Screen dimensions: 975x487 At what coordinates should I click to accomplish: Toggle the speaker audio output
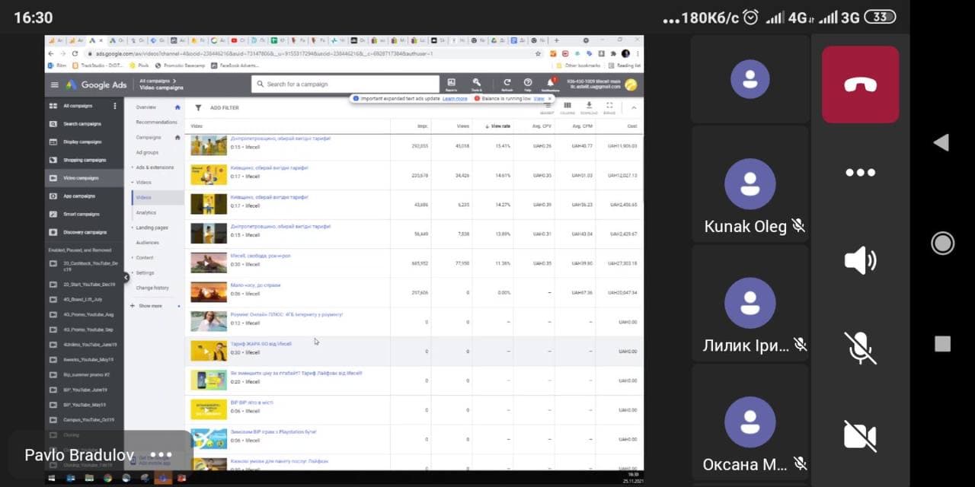click(x=860, y=261)
